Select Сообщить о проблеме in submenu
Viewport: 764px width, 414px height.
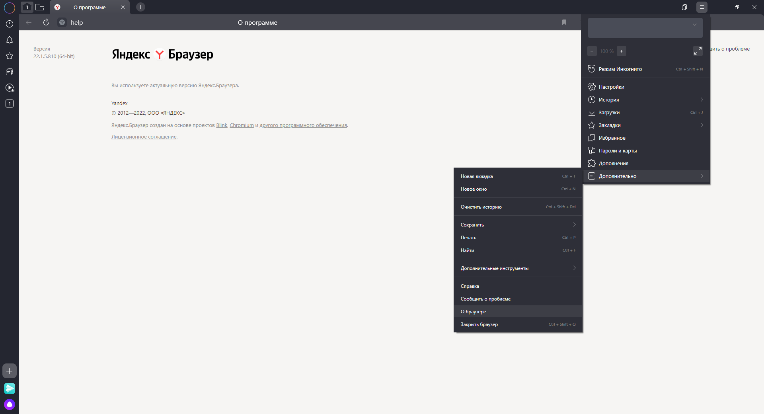point(518,299)
